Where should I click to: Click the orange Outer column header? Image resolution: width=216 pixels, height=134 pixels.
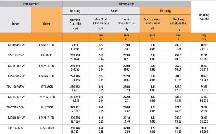(47, 24)
